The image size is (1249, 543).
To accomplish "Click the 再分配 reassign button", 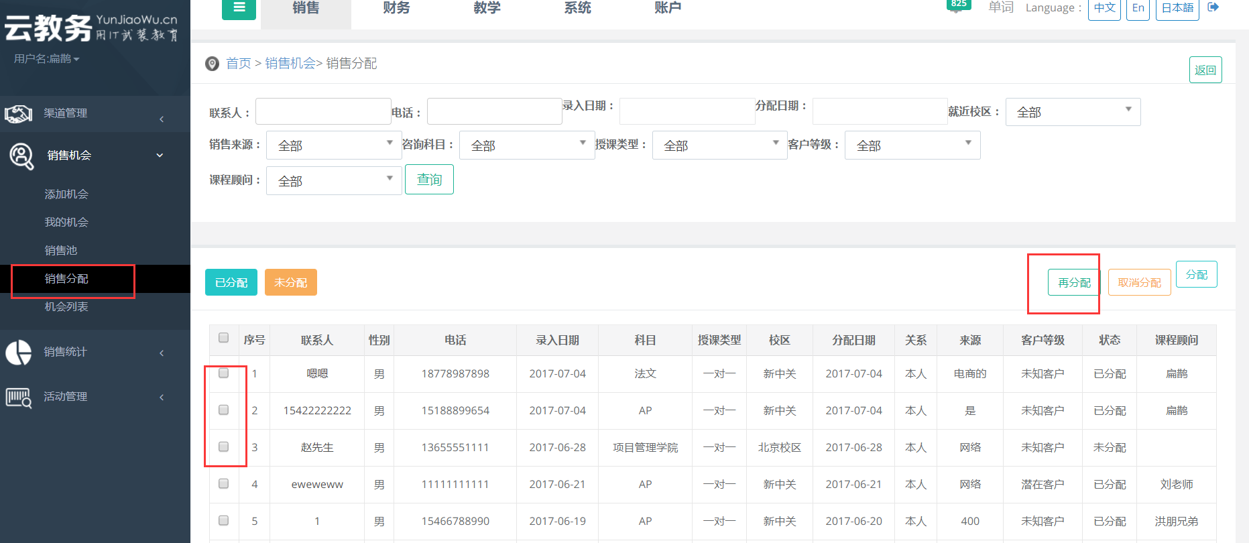I will point(1074,283).
